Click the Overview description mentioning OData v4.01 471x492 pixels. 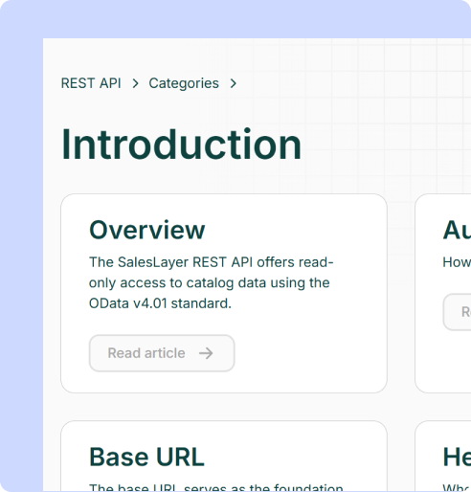click(x=211, y=283)
